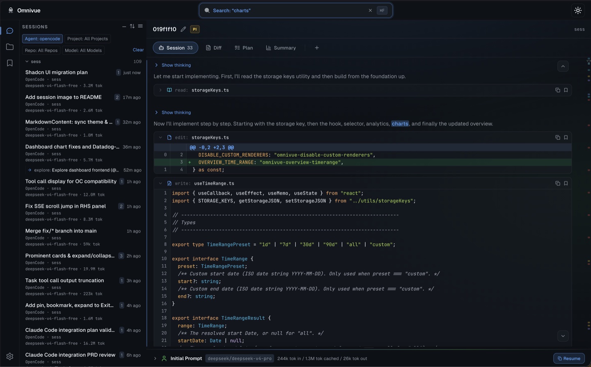591x367 pixels.
Task: Toggle Agent: opencode filter chip
Action: (x=42, y=39)
